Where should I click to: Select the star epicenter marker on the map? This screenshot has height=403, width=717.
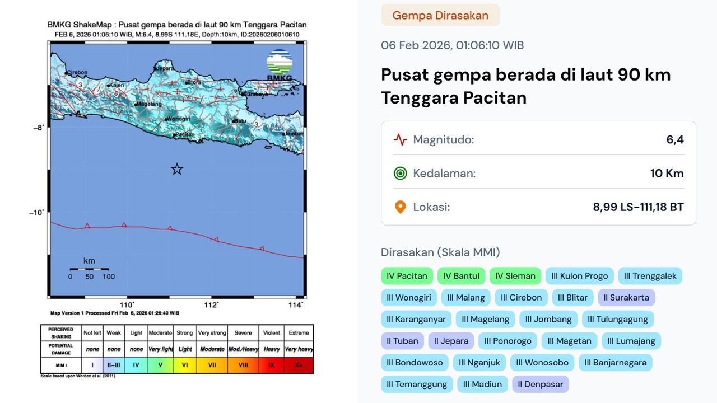(x=176, y=168)
